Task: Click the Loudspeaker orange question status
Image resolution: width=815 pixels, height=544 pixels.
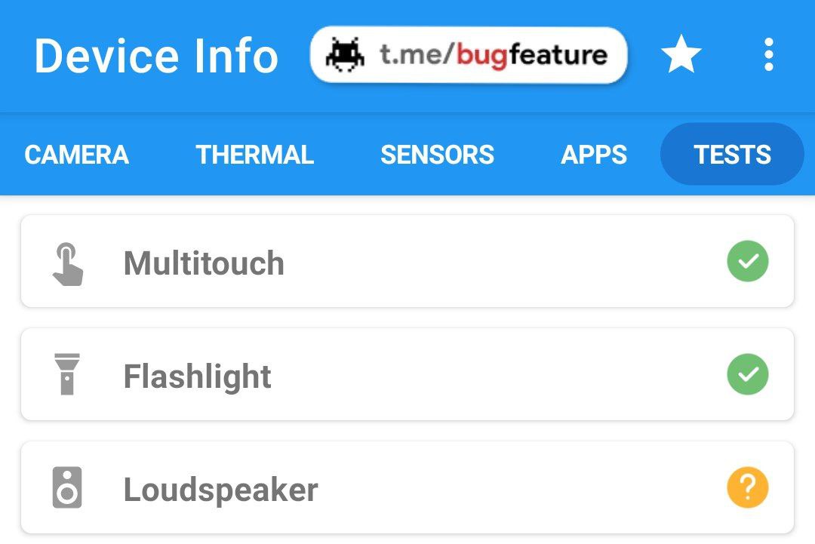Action: pos(747,487)
